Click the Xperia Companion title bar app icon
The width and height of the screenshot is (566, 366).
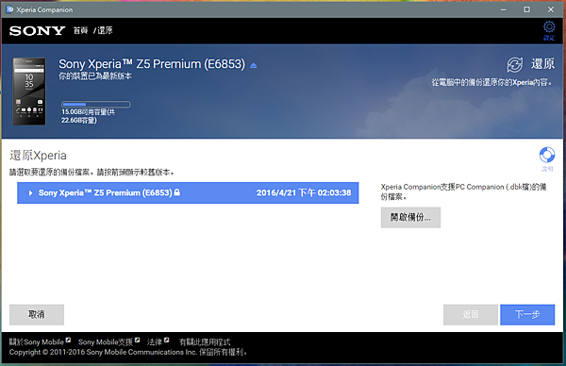pyautogui.click(x=9, y=9)
